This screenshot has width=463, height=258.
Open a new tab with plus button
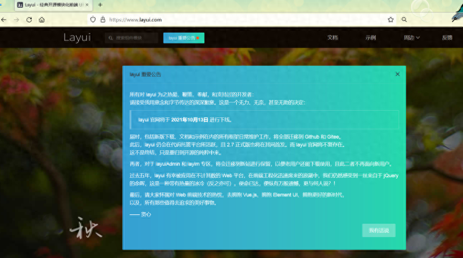(100, 5)
